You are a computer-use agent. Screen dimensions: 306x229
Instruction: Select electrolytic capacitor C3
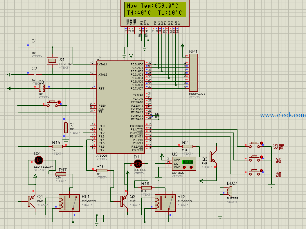pos(42,88)
